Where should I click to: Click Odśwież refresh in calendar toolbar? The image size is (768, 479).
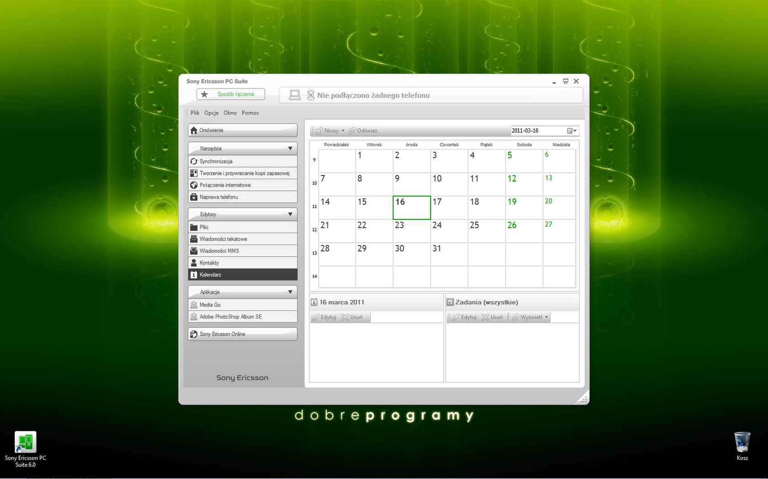[363, 131]
